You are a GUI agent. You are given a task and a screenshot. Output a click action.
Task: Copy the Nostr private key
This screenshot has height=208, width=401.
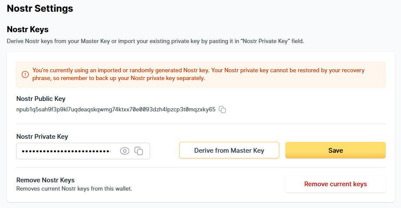pyautogui.click(x=139, y=151)
